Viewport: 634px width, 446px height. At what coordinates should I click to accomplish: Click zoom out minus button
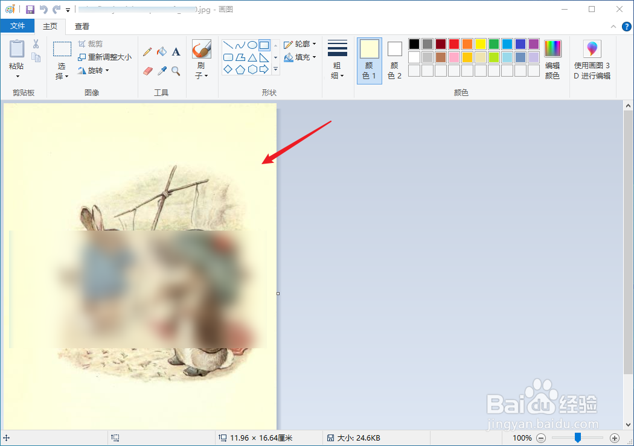click(542, 438)
